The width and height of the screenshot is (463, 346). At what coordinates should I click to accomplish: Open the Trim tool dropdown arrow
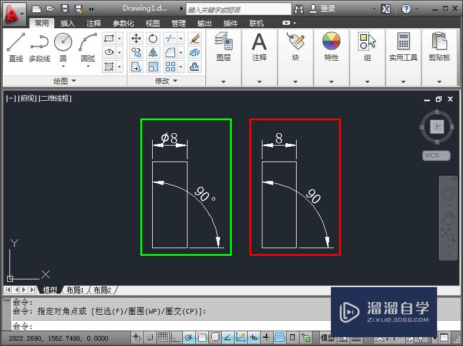pyautogui.click(x=180, y=38)
